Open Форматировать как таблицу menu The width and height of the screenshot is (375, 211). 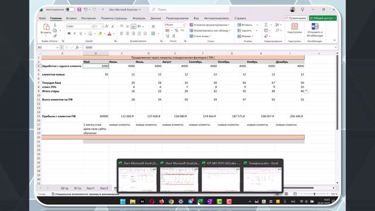click(x=210, y=30)
